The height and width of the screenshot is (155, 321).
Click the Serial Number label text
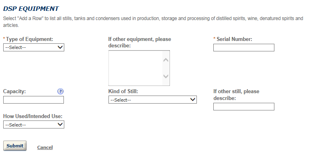(234, 39)
